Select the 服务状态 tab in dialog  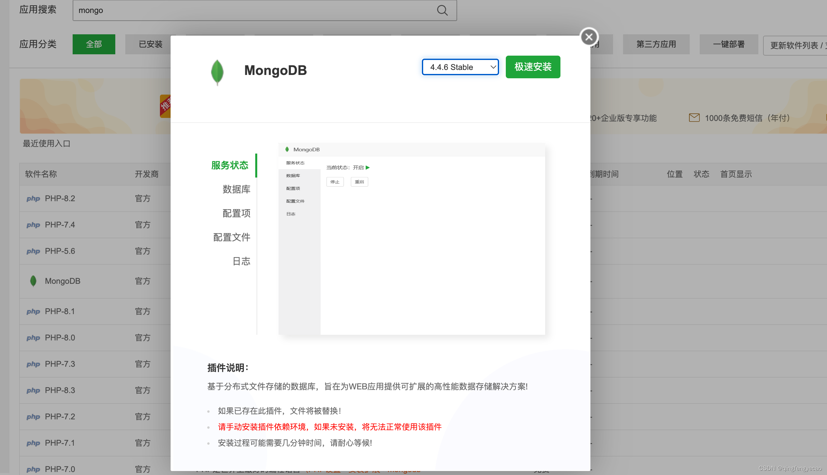[230, 165]
